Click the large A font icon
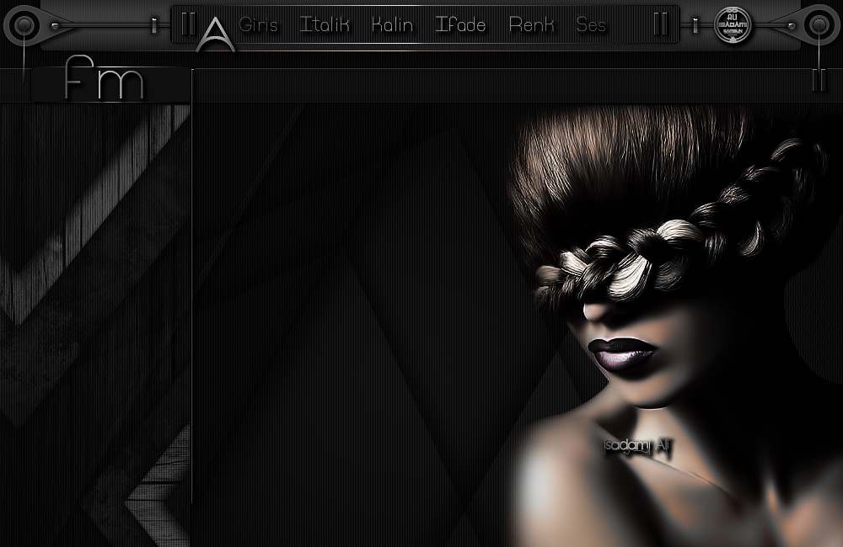Screen dimensions: 843x547 click(x=215, y=35)
